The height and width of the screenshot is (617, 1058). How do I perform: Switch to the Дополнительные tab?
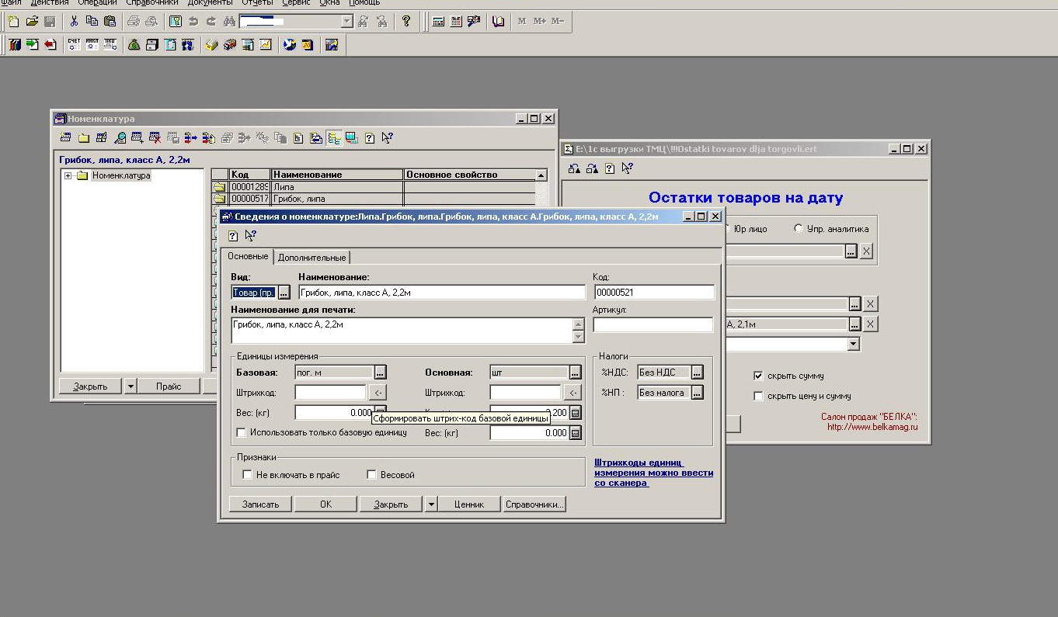(x=311, y=257)
